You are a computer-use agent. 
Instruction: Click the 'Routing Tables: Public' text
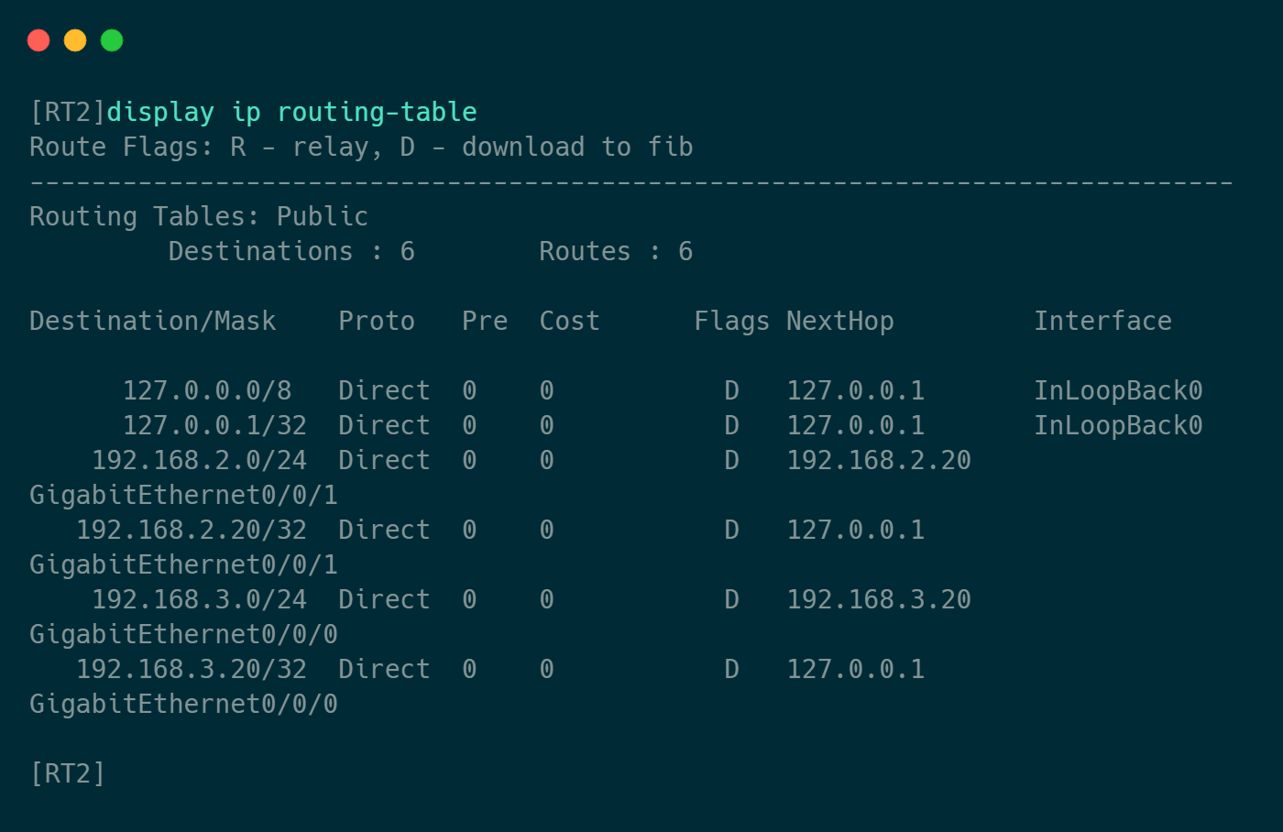point(199,216)
